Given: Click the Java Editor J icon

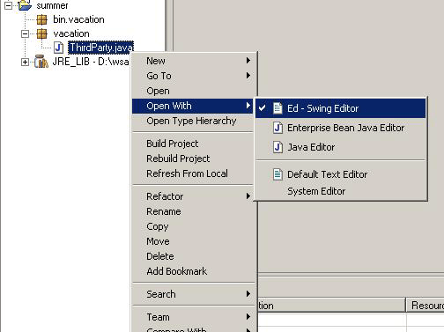Looking at the screenshot, I should coord(277,147).
